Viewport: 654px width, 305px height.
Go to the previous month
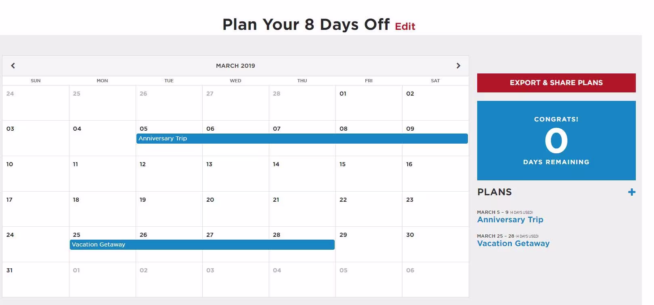[x=13, y=66]
